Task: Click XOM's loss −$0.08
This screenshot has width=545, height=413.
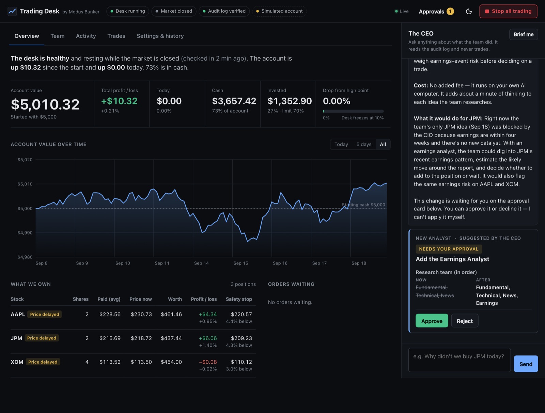Action: pos(208,362)
